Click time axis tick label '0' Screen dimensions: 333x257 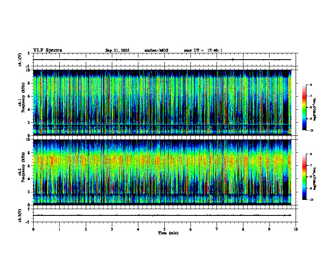33,229
